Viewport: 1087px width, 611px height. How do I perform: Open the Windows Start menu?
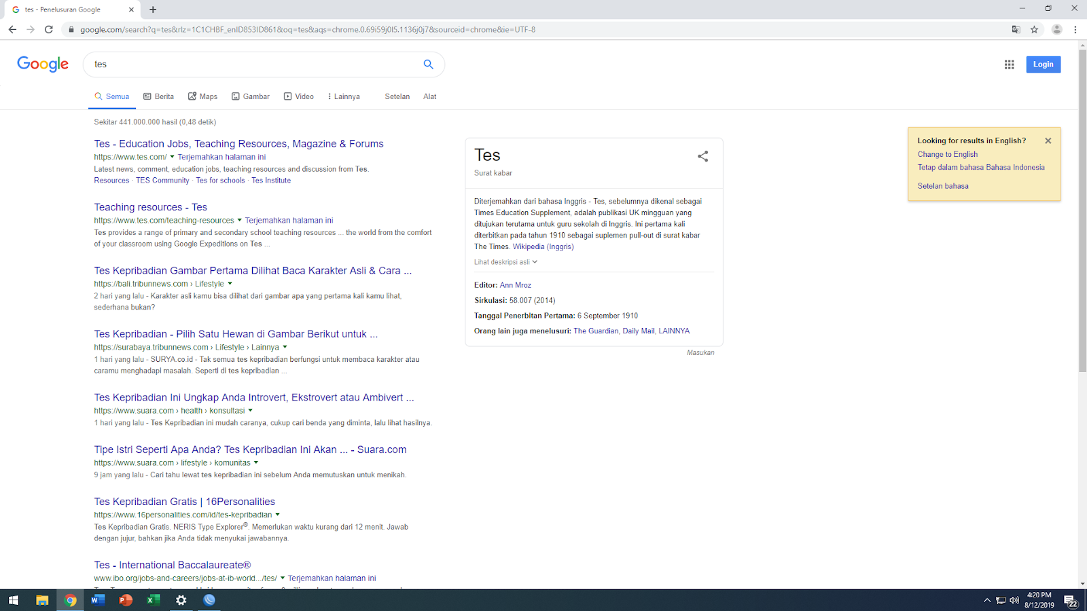click(14, 600)
